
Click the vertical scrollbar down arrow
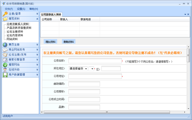[x=188, y=109]
